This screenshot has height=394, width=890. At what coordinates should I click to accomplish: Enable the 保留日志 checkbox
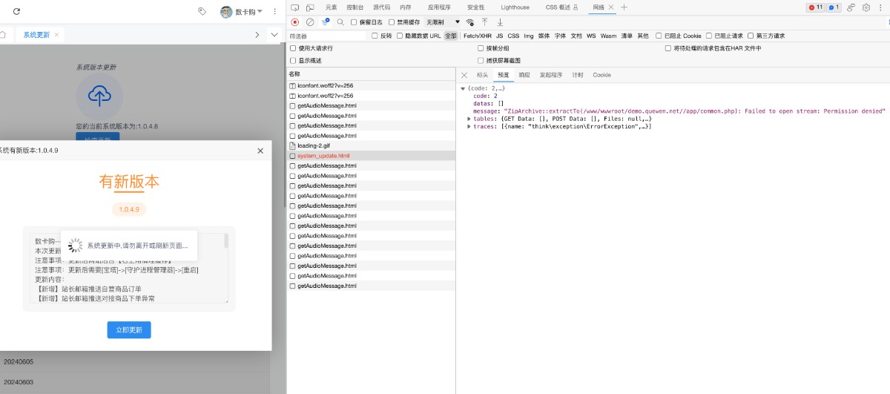(x=354, y=22)
